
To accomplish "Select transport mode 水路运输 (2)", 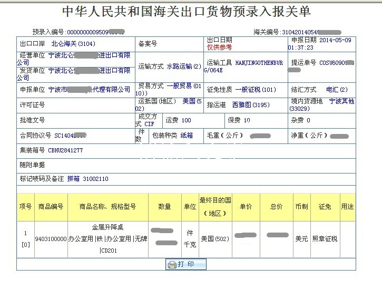I will tap(184, 66).
